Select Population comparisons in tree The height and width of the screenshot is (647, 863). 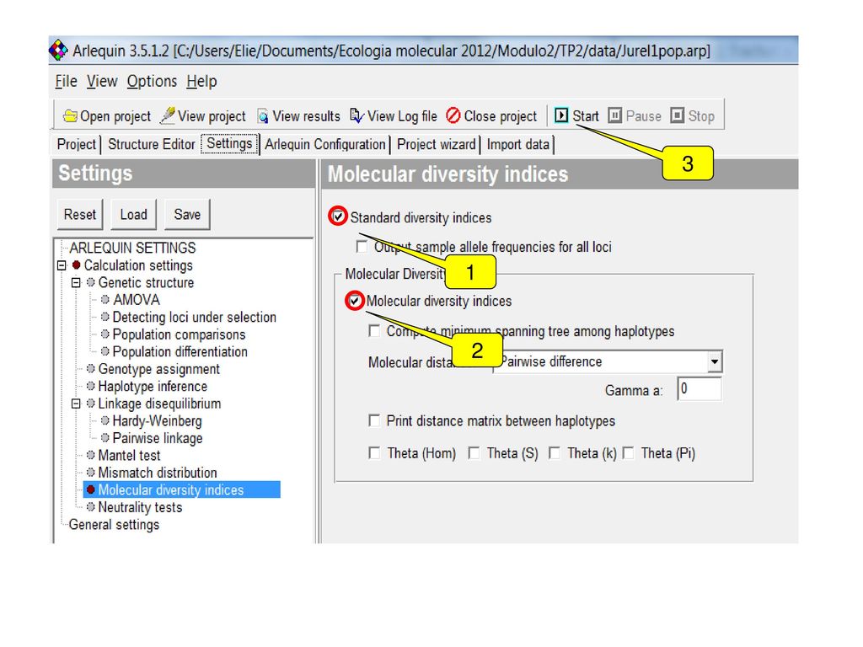pyautogui.click(x=179, y=334)
